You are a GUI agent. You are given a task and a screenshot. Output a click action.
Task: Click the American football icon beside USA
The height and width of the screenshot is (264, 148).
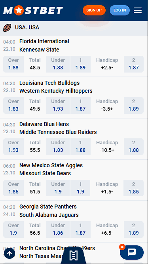[x=7, y=28]
